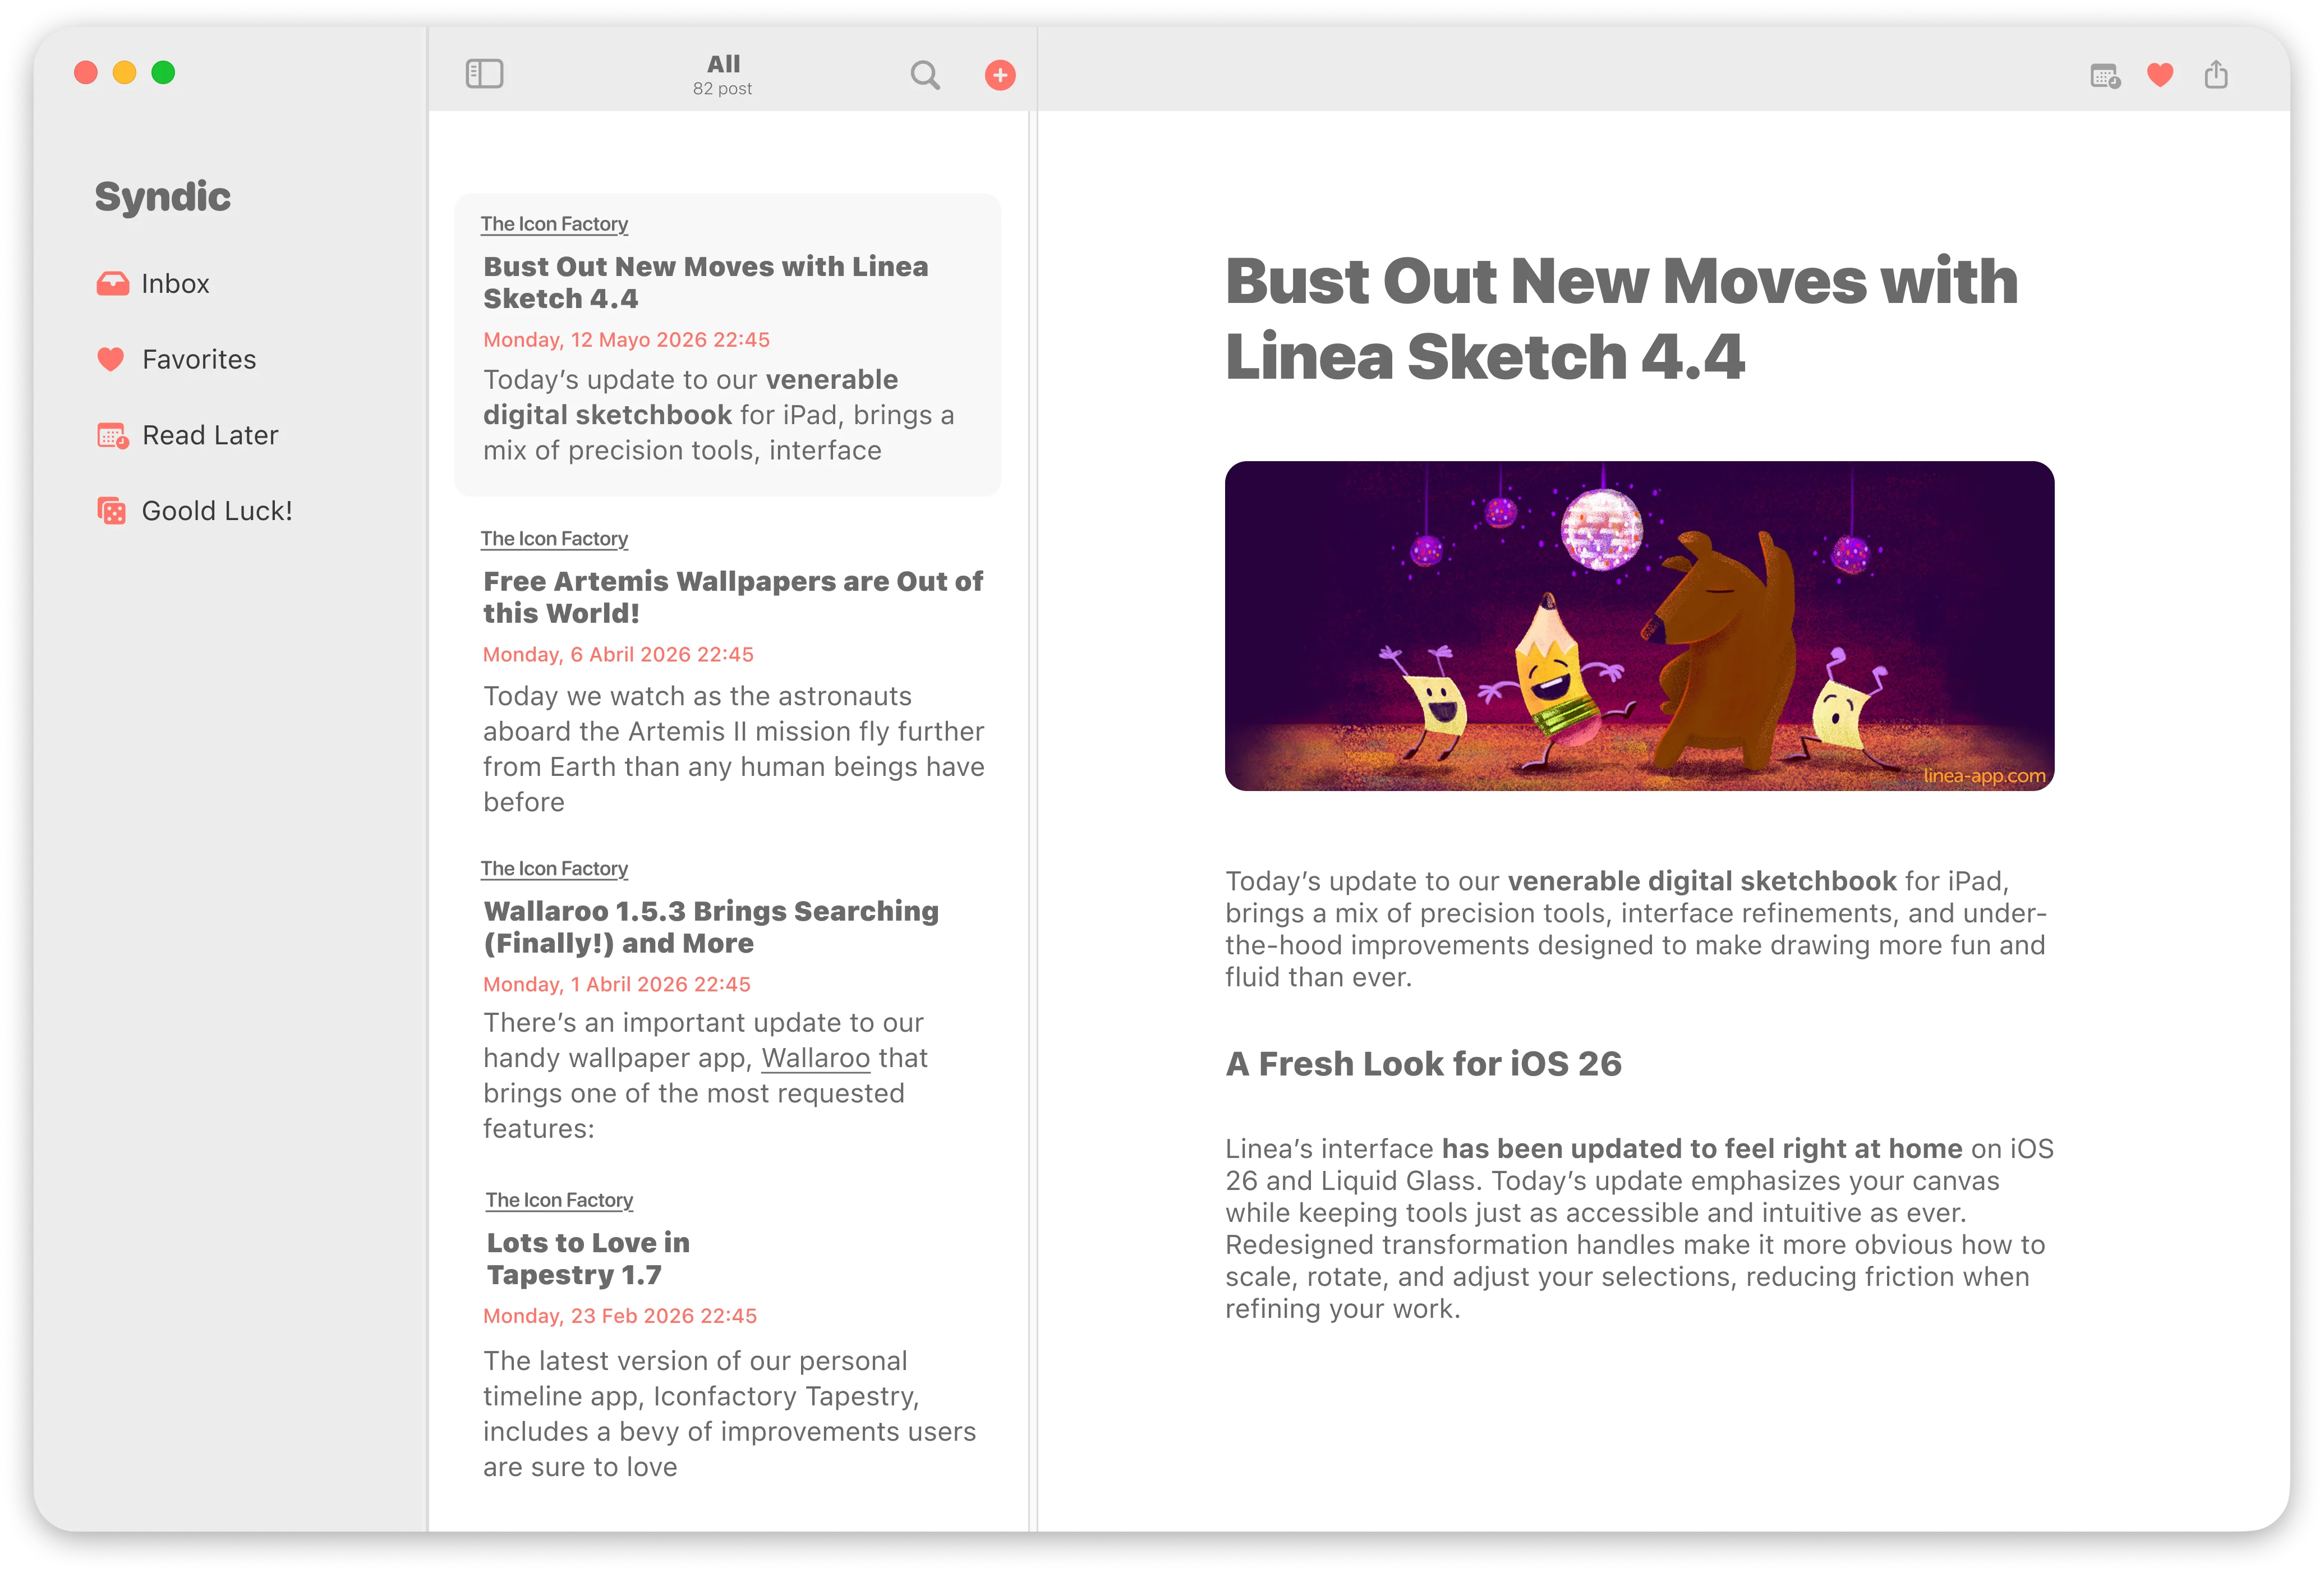Minimize the window with yellow button
2324x1572 pixels.
point(124,73)
